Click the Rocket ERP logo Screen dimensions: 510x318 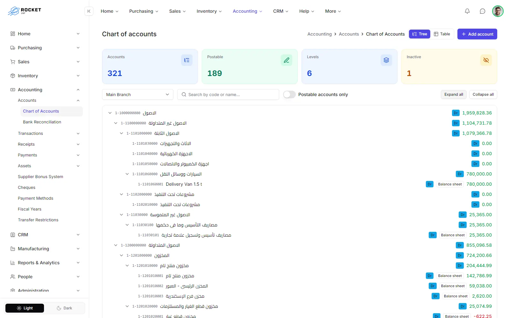tap(25, 11)
